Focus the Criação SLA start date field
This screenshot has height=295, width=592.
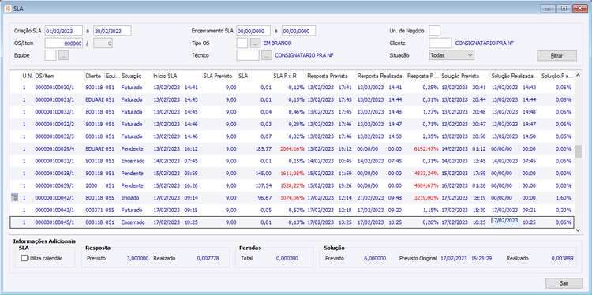[x=64, y=31]
